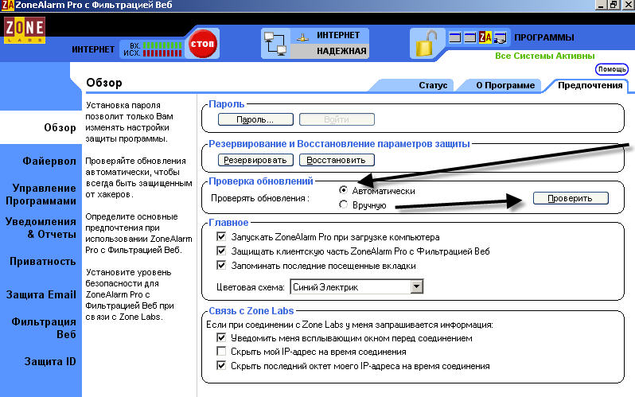Toggle Защищать клиентскую часть ZoneAlarm Pro checkbox
Viewport: 635px width, 397px height.
pyautogui.click(x=221, y=251)
